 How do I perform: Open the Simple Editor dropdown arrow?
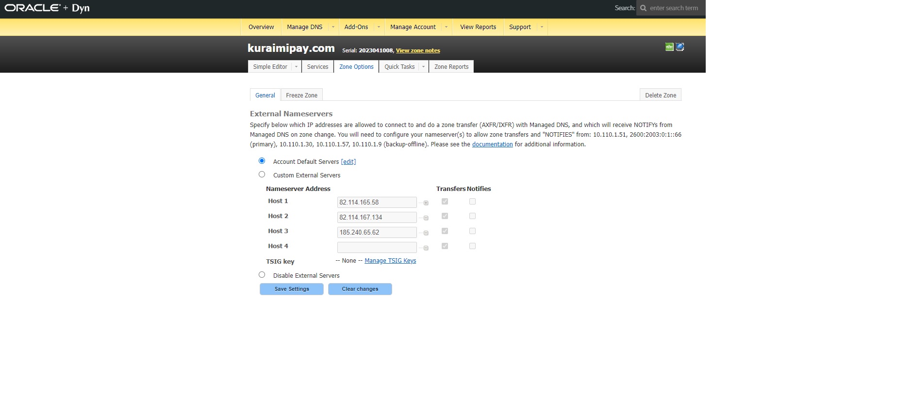pos(296,67)
